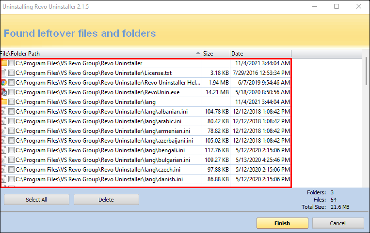
Task: Select the row path ending in License.txt
Action: [94, 73]
